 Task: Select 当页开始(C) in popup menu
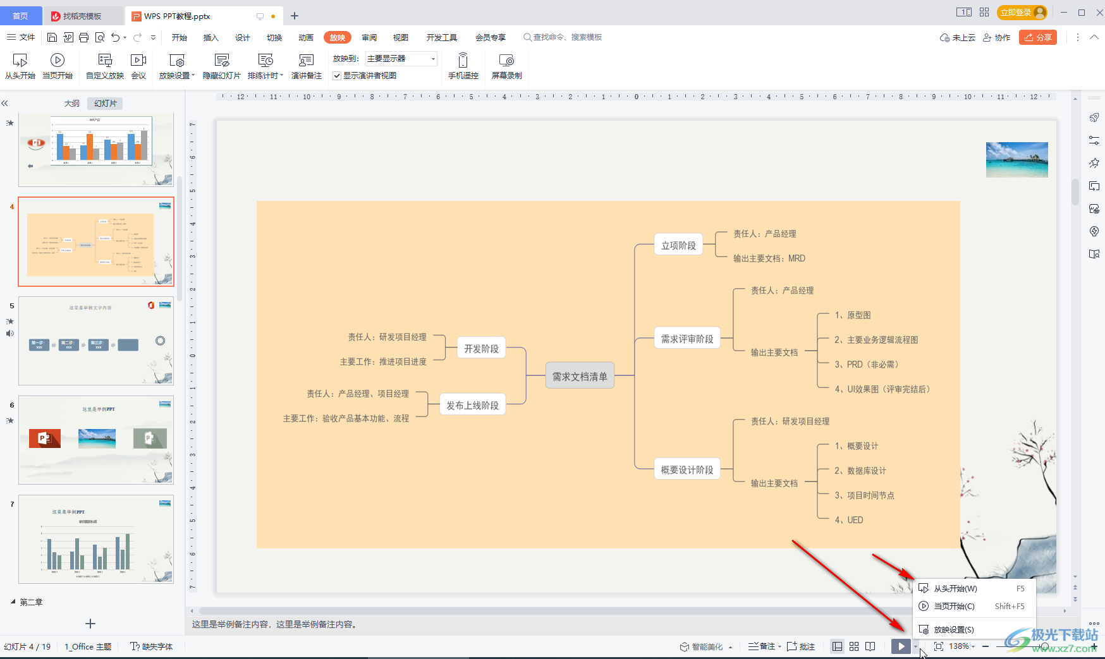(x=974, y=606)
